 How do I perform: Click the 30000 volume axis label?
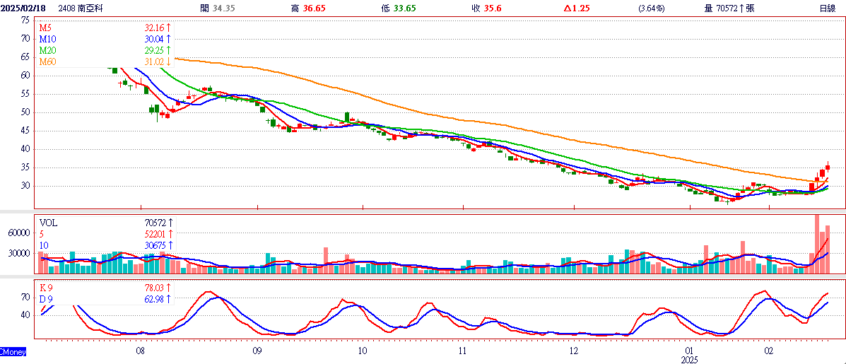pyautogui.click(x=20, y=253)
